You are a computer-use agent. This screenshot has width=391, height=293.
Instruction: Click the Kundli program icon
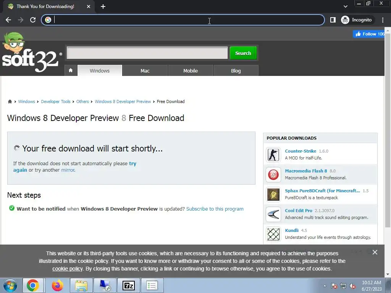[x=273, y=234]
